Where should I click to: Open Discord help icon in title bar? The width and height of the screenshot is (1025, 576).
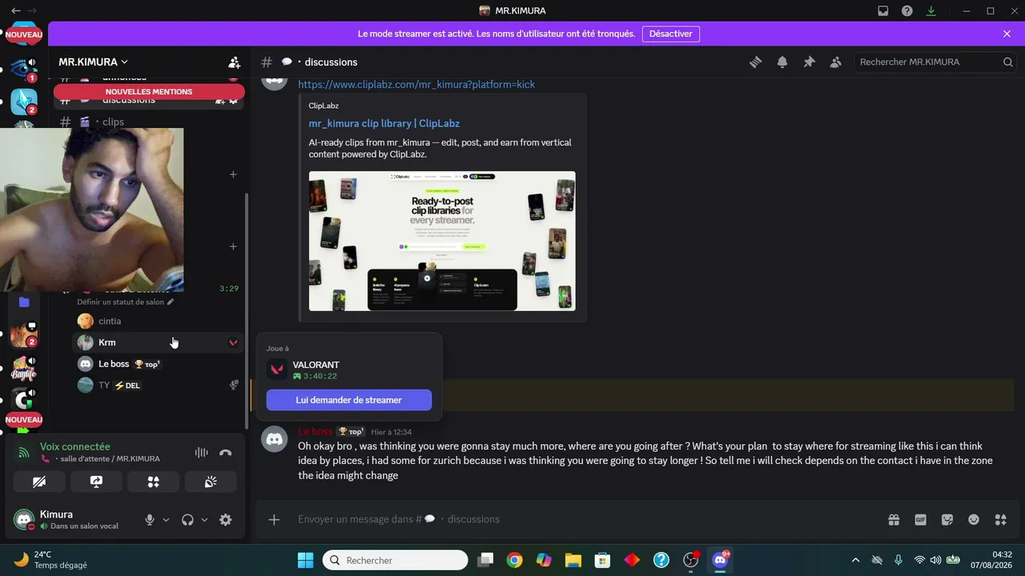pyautogui.click(x=907, y=11)
